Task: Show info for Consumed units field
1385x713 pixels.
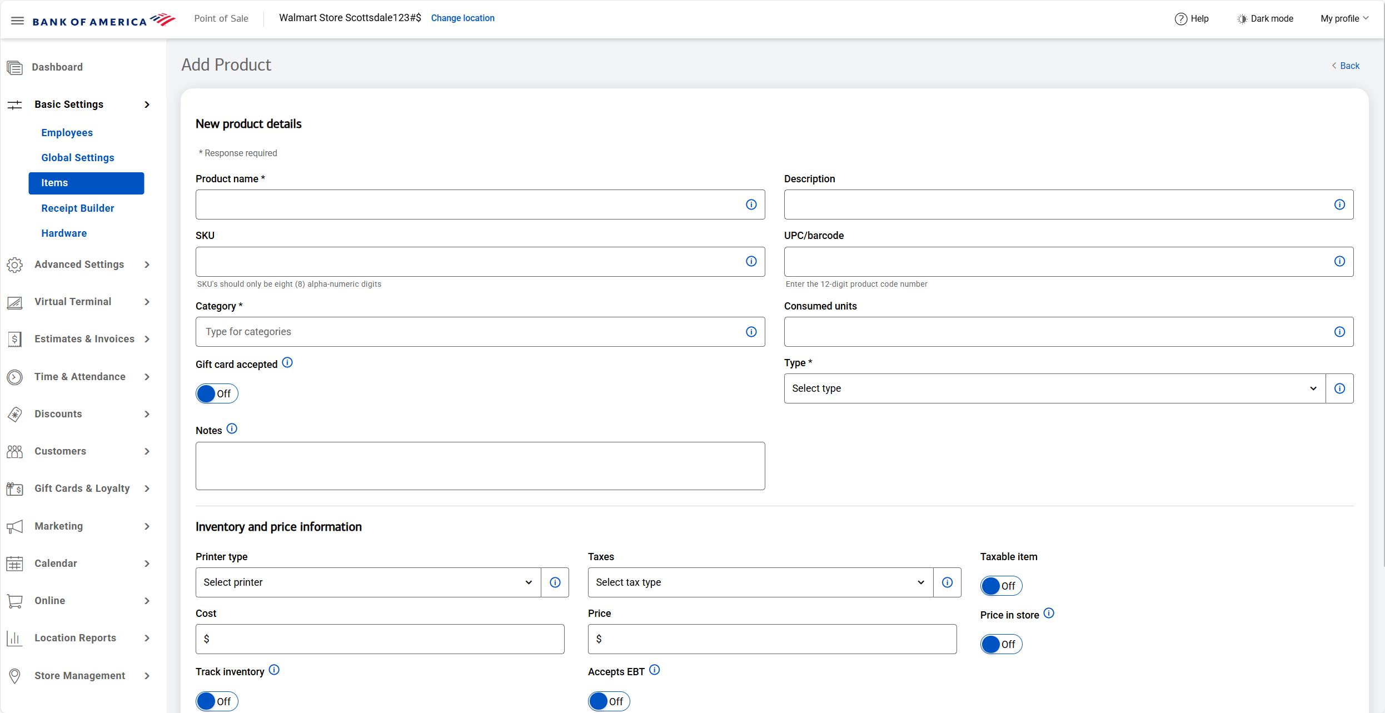Action: tap(1340, 332)
